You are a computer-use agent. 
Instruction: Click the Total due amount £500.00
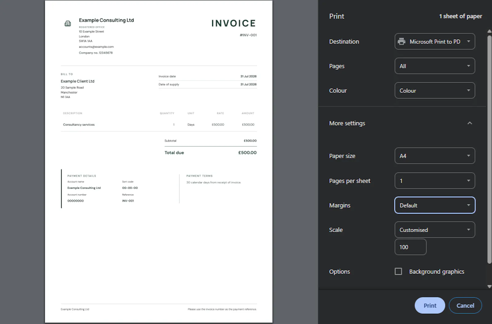pyautogui.click(x=248, y=152)
